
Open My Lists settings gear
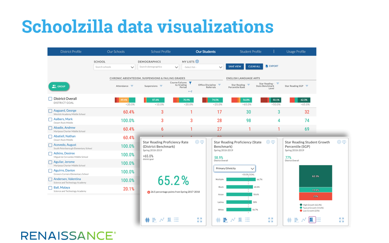[x=197, y=61]
